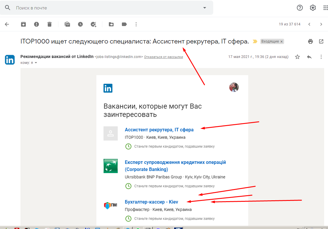
Task: Go back to inbox with arrow
Action: [x=7, y=24]
